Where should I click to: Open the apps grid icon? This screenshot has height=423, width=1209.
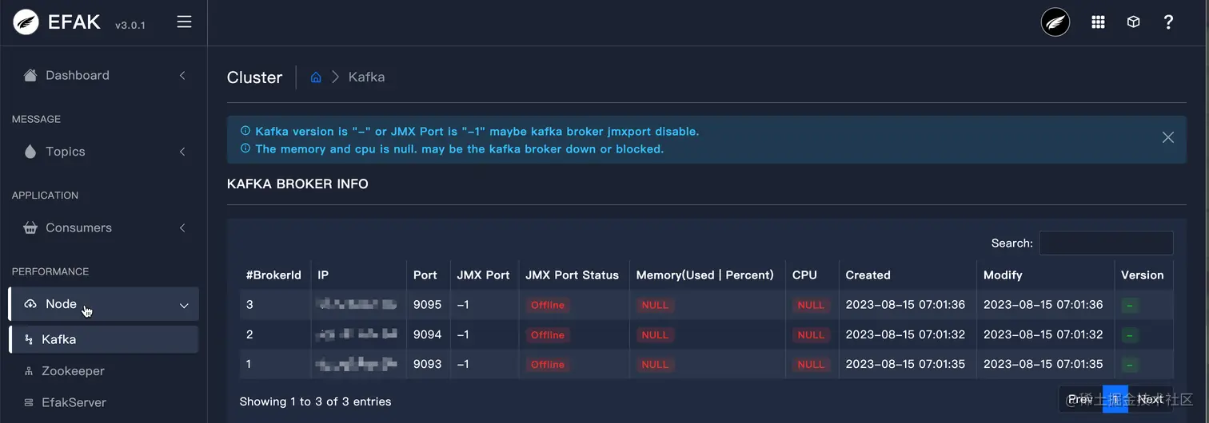[1098, 22]
